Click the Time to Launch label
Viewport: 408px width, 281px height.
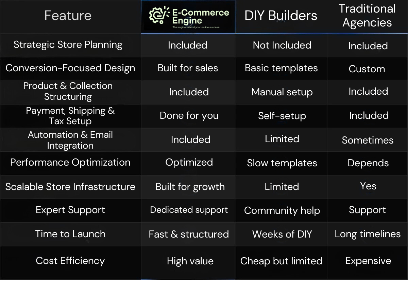70,234
